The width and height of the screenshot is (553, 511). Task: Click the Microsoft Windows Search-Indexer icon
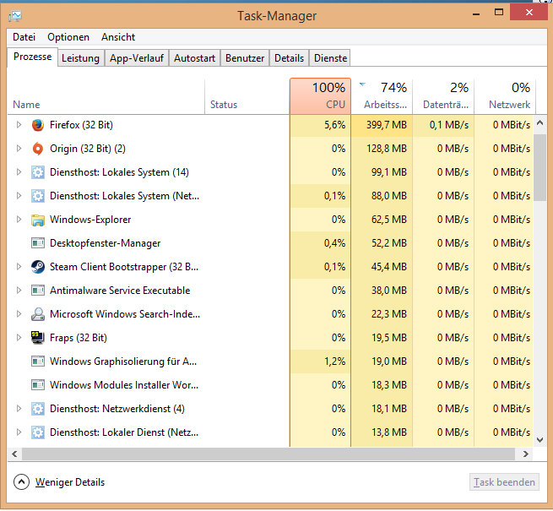(x=38, y=314)
